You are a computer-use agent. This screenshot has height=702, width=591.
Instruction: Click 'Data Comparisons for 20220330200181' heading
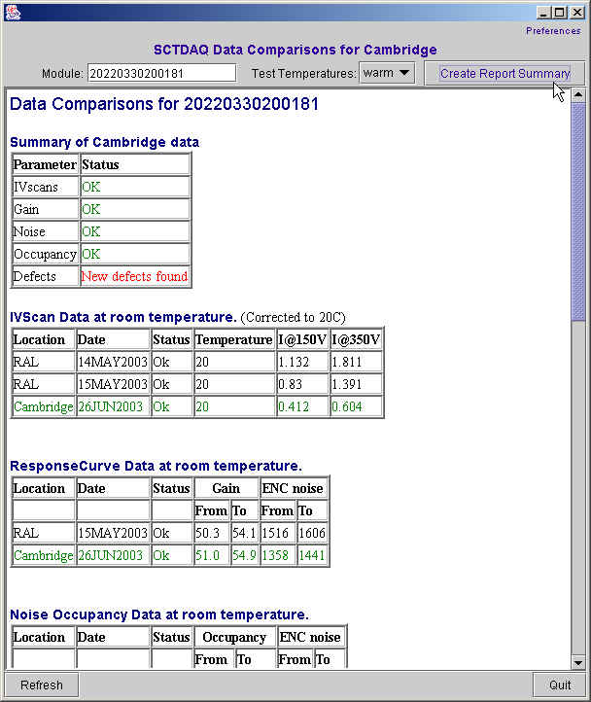[x=164, y=104]
